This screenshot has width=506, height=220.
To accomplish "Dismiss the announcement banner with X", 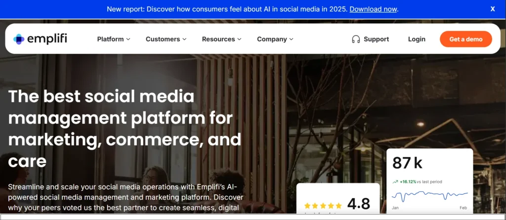I will coord(493,9).
